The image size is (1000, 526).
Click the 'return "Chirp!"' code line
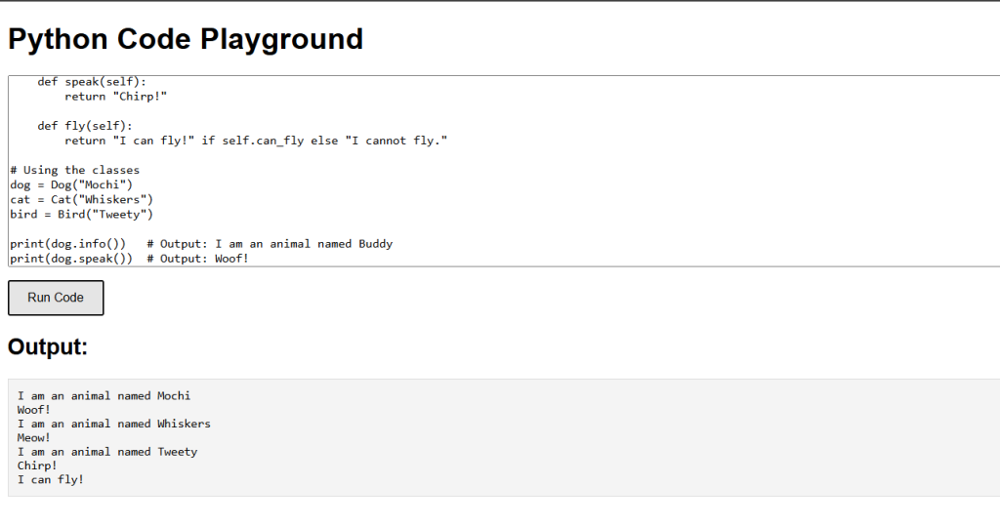115,97
